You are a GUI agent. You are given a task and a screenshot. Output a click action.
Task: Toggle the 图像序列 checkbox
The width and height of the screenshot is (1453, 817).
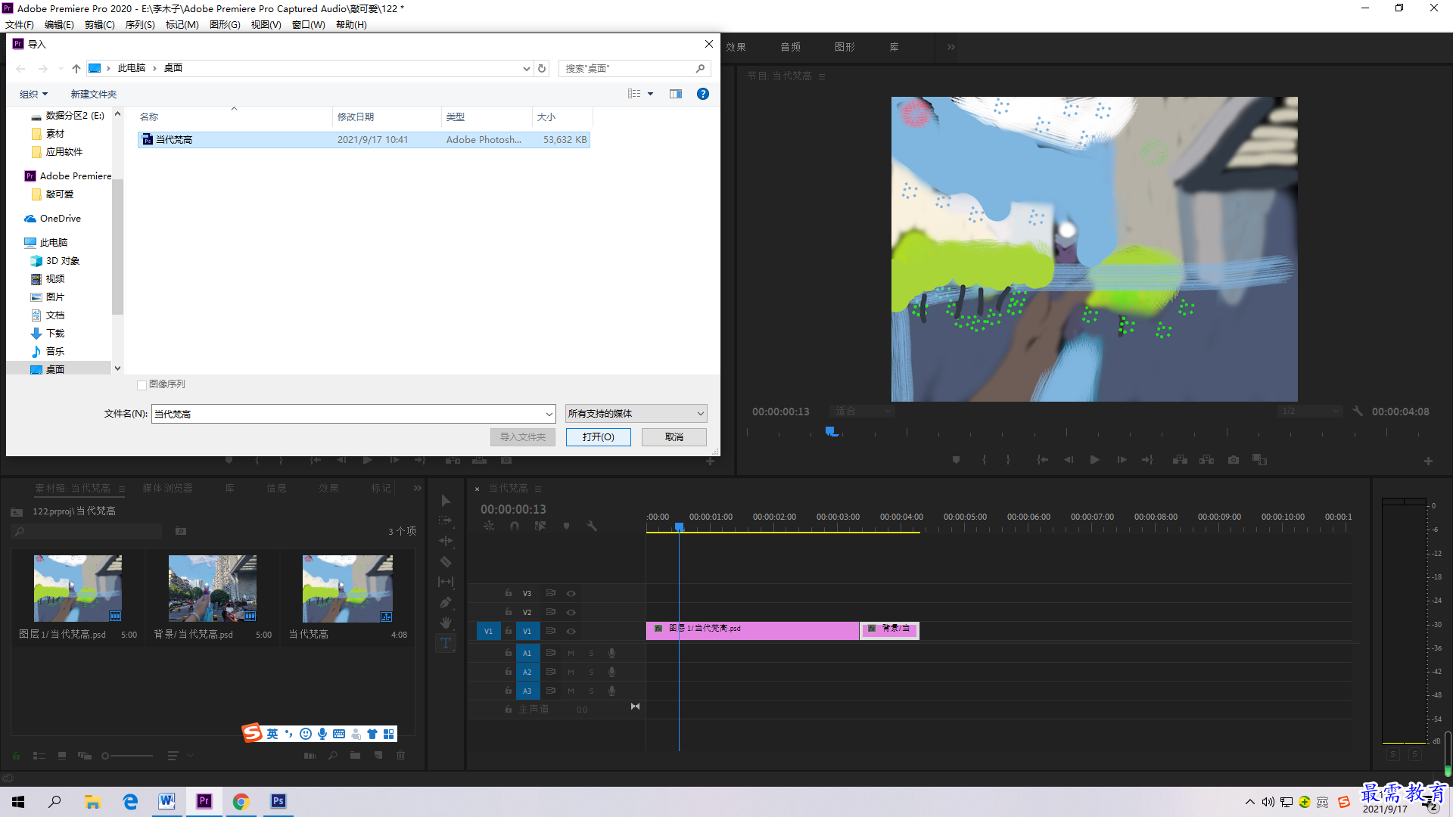[142, 385]
